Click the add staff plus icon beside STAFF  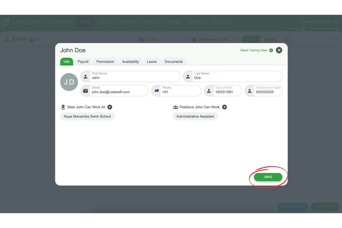tap(31, 40)
